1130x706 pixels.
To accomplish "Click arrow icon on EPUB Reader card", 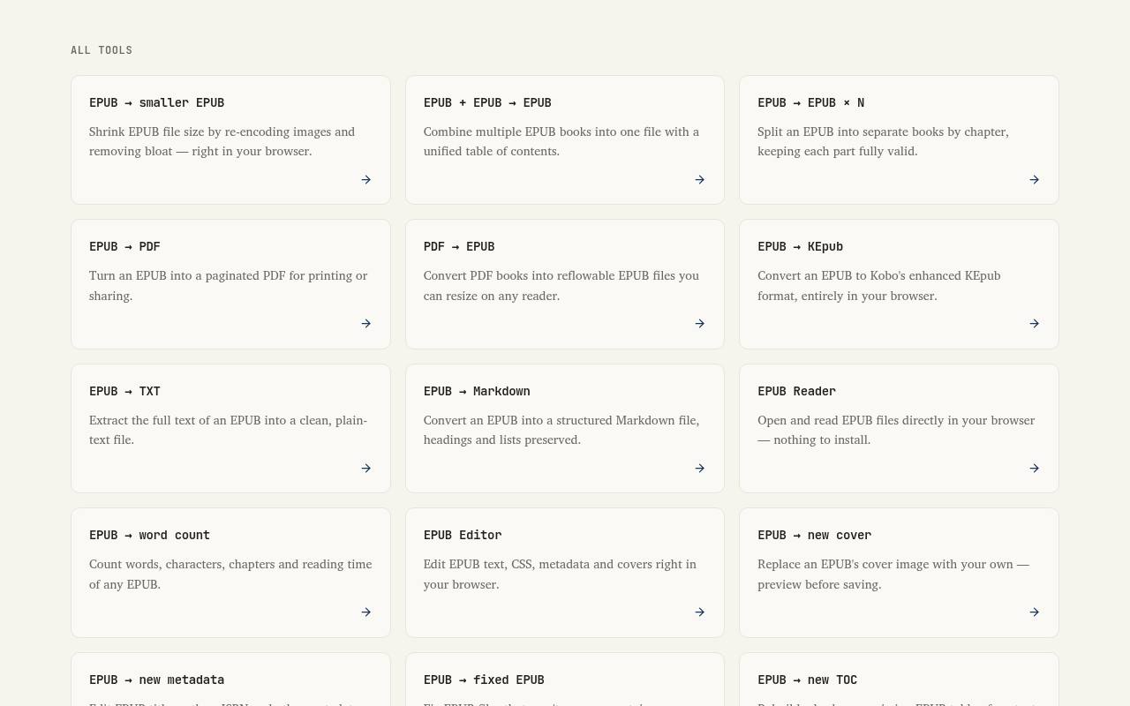I will coord(1034,468).
